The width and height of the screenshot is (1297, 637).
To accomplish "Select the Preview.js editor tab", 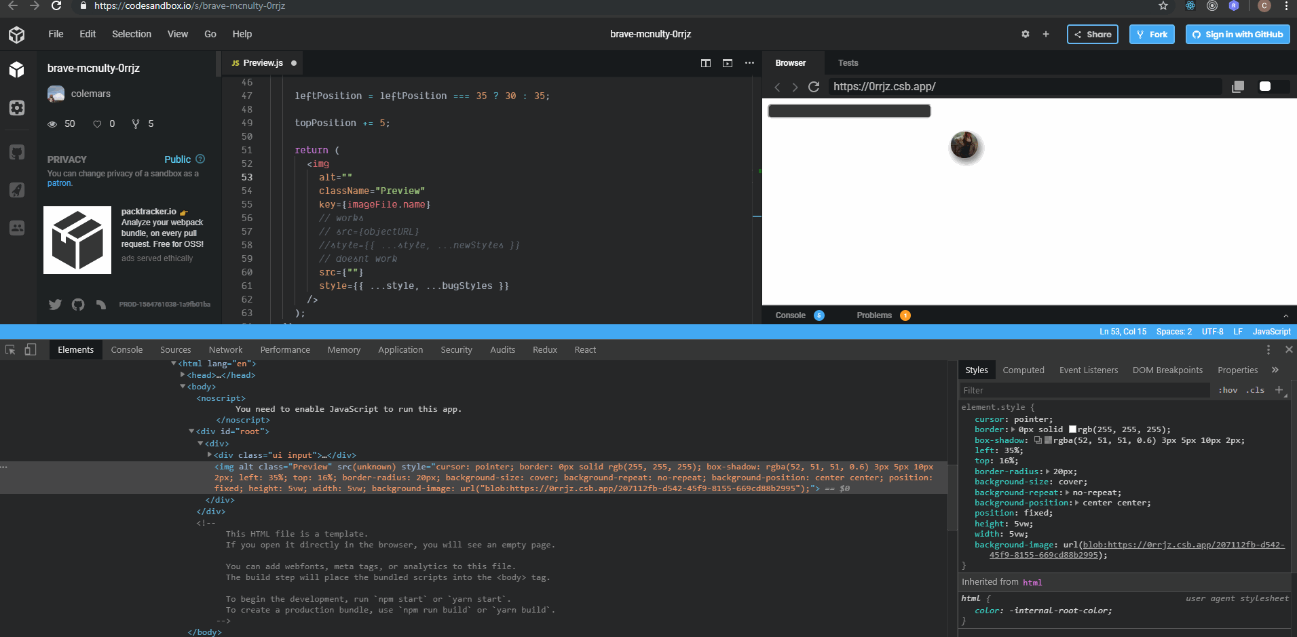I will coord(263,63).
